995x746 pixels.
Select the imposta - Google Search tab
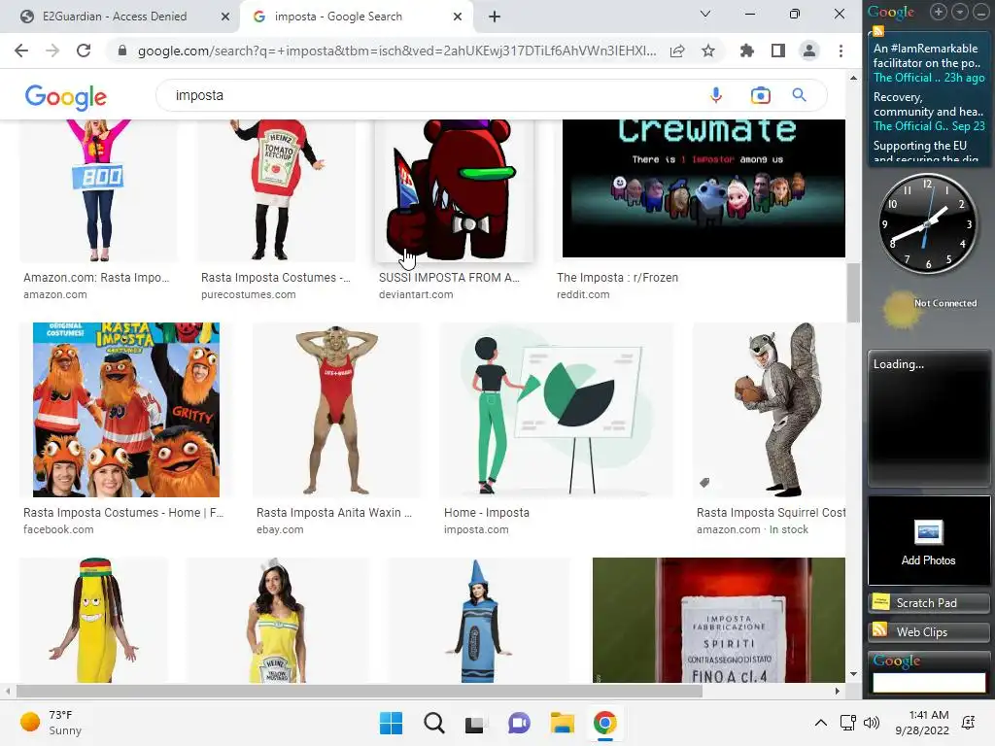pyautogui.click(x=338, y=17)
